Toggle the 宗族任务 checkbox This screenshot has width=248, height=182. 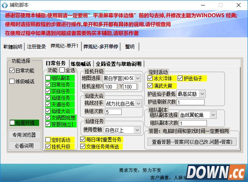[x=48, y=91]
